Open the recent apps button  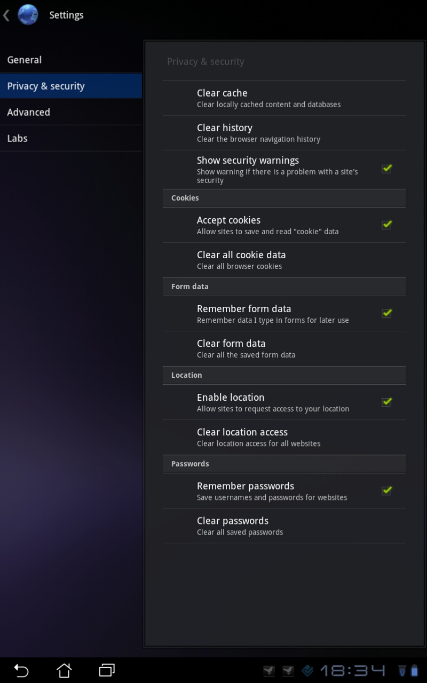[107, 670]
